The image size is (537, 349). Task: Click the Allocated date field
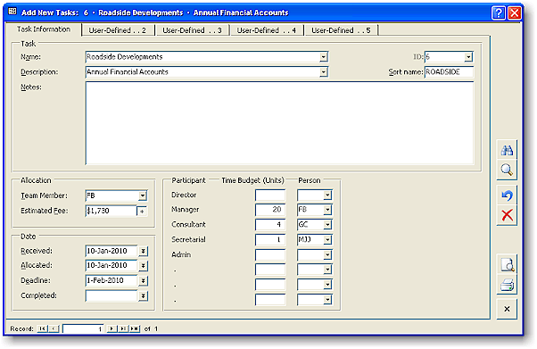coord(112,265)
